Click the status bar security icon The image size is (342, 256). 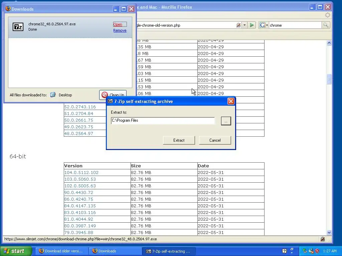click(x=323, y=239)
